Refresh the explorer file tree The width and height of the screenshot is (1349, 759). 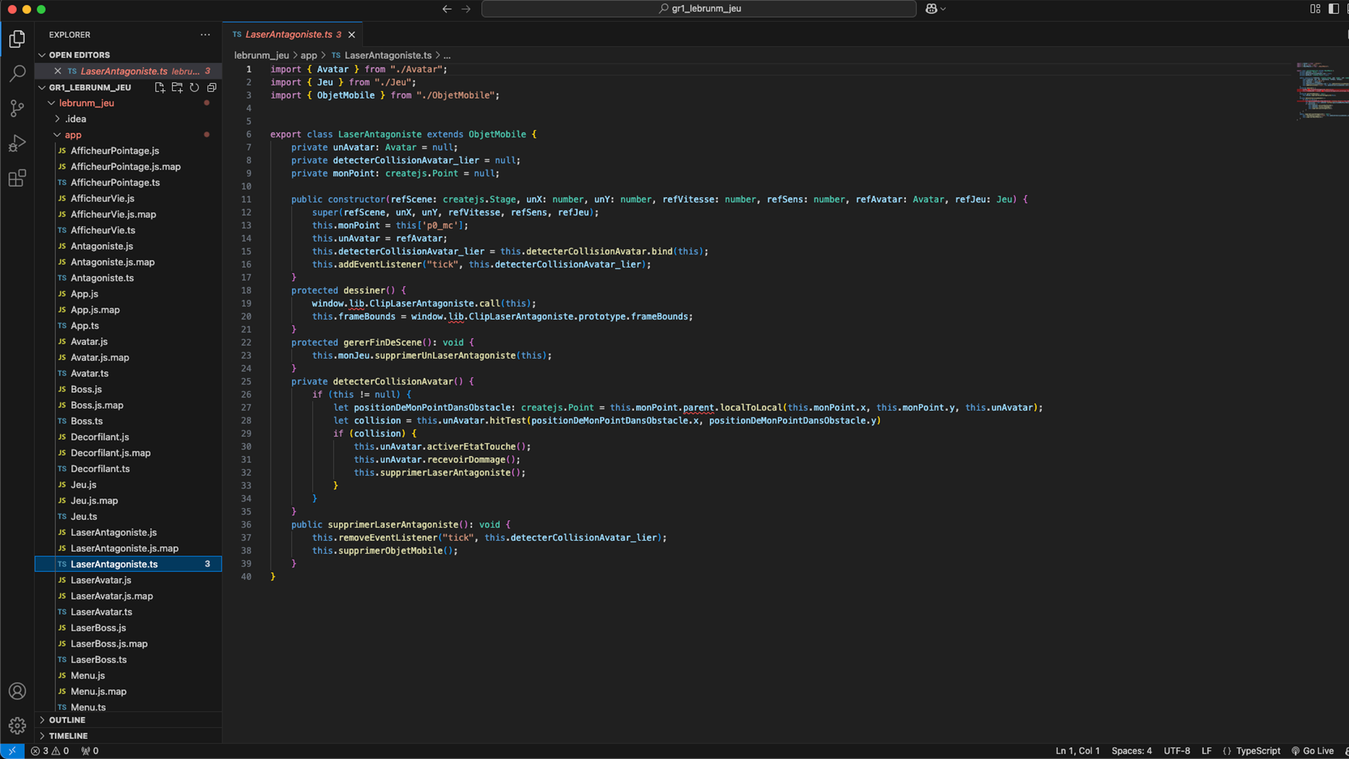pyautogui.click(x=194, y=87)
